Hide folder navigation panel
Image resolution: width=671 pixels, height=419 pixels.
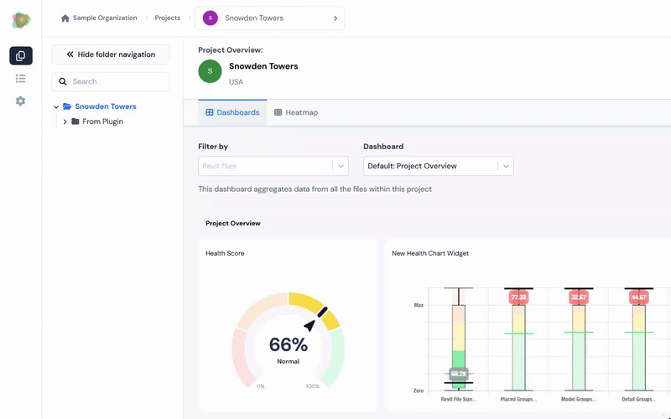(x=111, y=54)
